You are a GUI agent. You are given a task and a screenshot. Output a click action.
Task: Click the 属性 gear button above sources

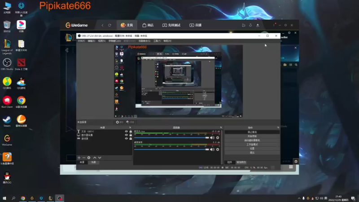pos(119,122)
